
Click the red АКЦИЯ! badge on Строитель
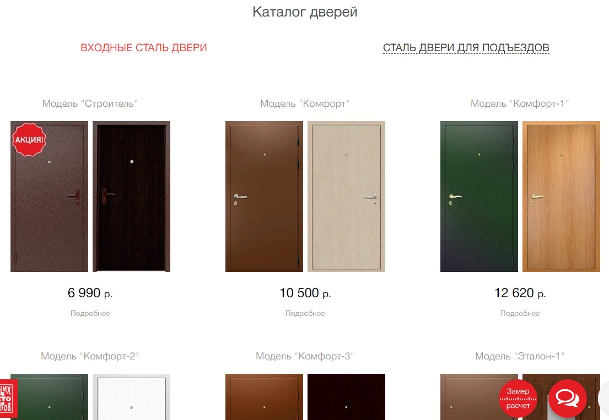[x=29, y=140]
